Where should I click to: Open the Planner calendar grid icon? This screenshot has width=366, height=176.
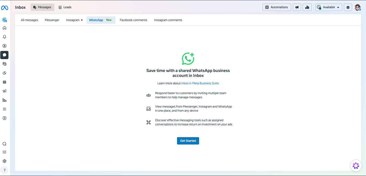[4, 82]
